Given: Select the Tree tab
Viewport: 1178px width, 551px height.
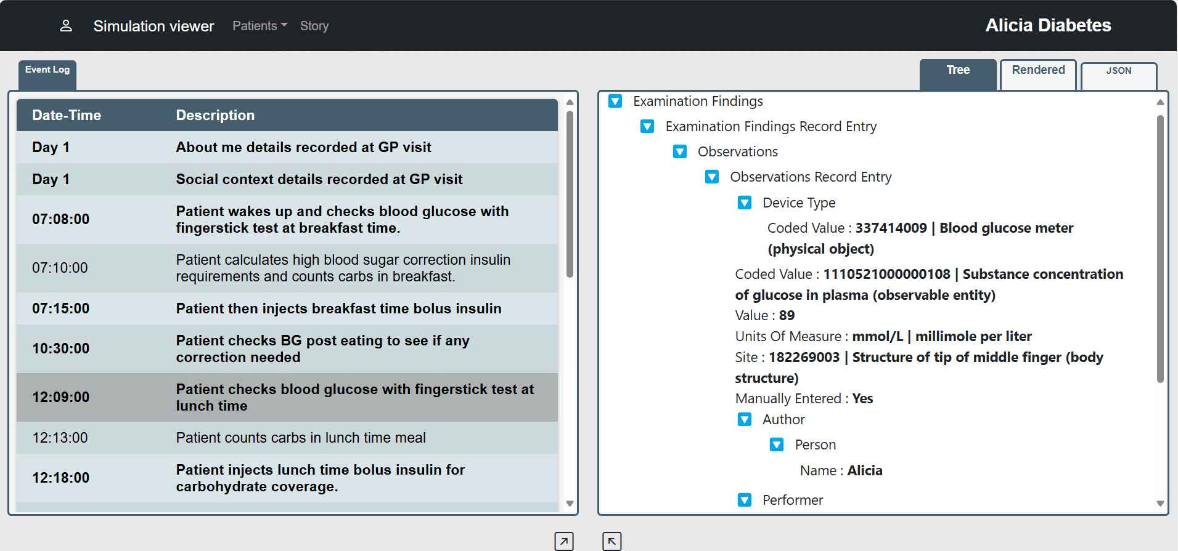Looking at the screenshot, I should click(958, 70).
